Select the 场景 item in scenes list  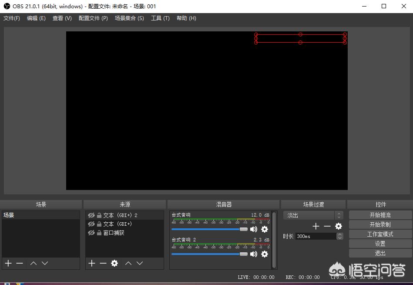point(41,215)
